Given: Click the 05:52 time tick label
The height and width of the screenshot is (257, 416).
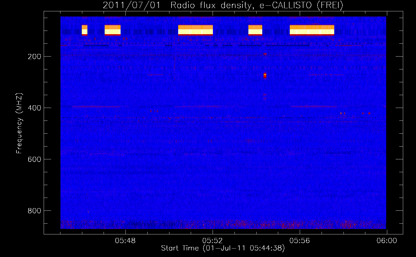Looking at the screenshot, I should [212, 241].
